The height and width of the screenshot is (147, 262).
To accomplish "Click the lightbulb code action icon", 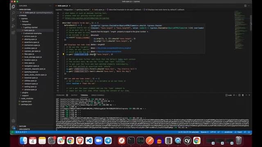I will [63, 54].
